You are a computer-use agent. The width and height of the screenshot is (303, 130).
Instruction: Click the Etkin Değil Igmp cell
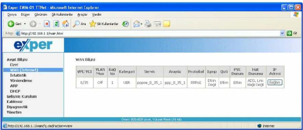212,83
